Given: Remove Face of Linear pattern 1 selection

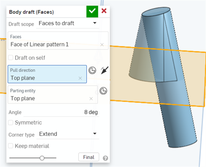Looking at the screenshot, I should pos(102,44).
